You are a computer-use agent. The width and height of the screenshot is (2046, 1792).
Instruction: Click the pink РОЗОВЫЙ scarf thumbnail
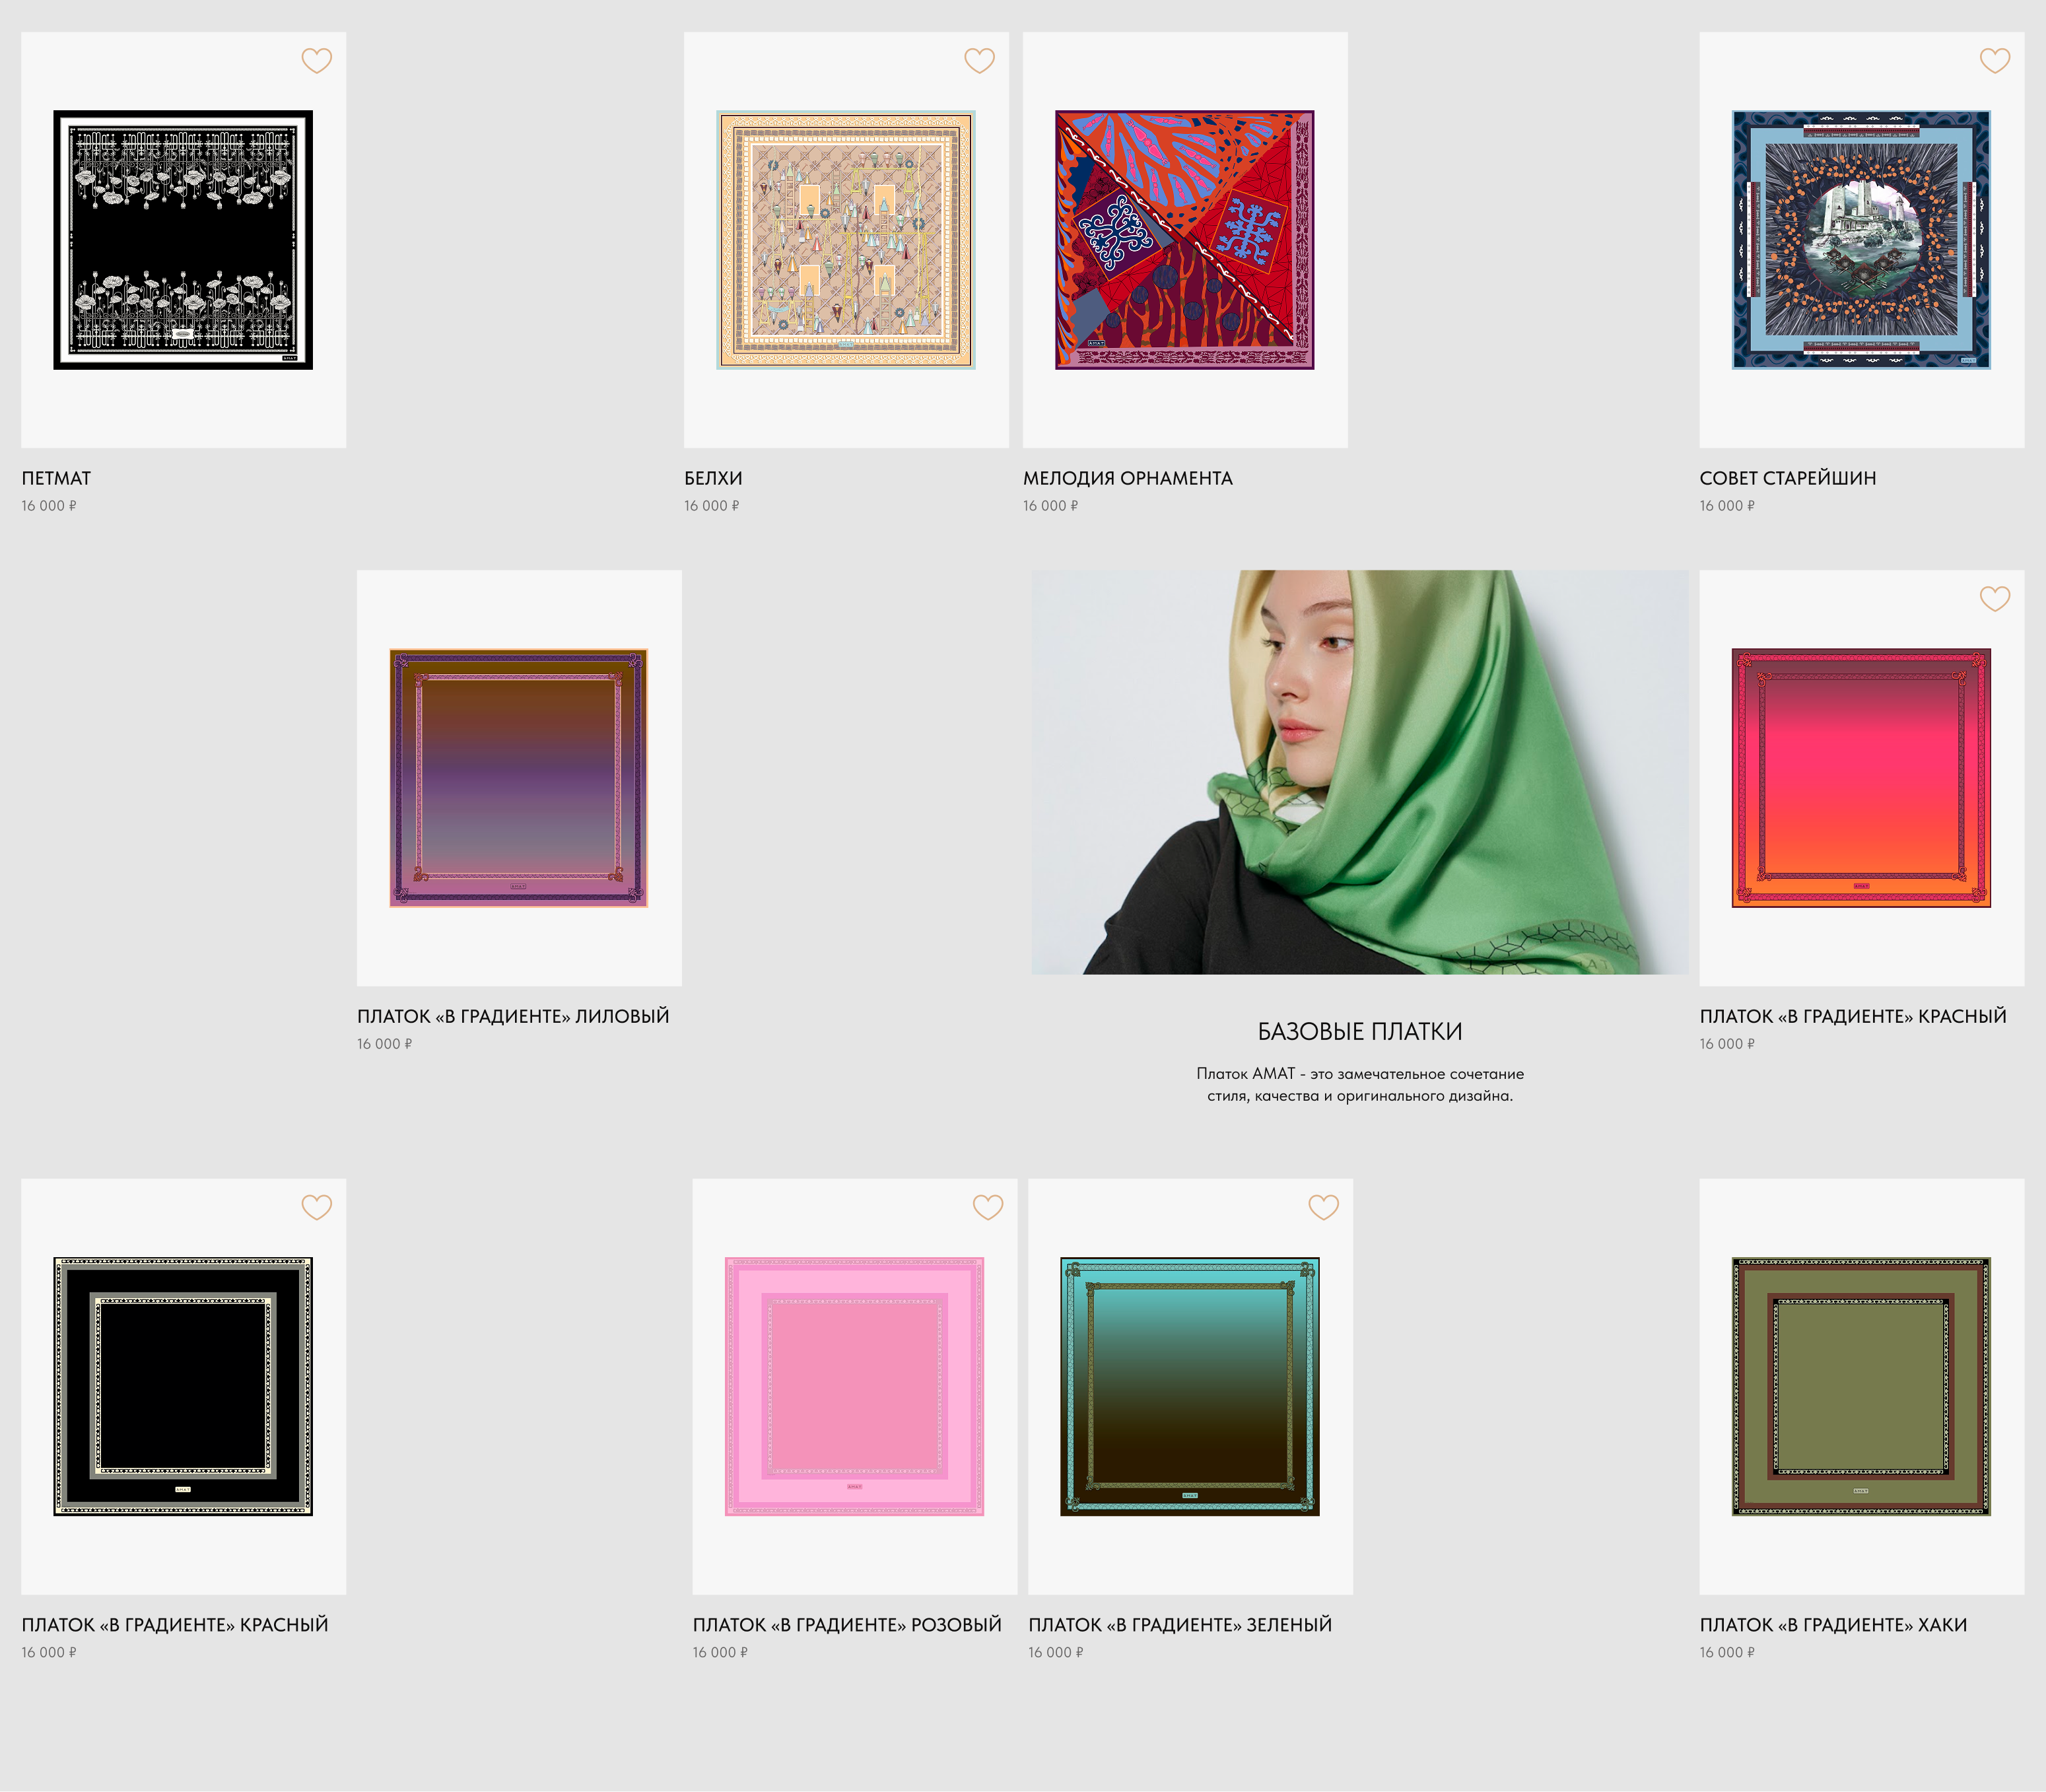click(854, 1386)
